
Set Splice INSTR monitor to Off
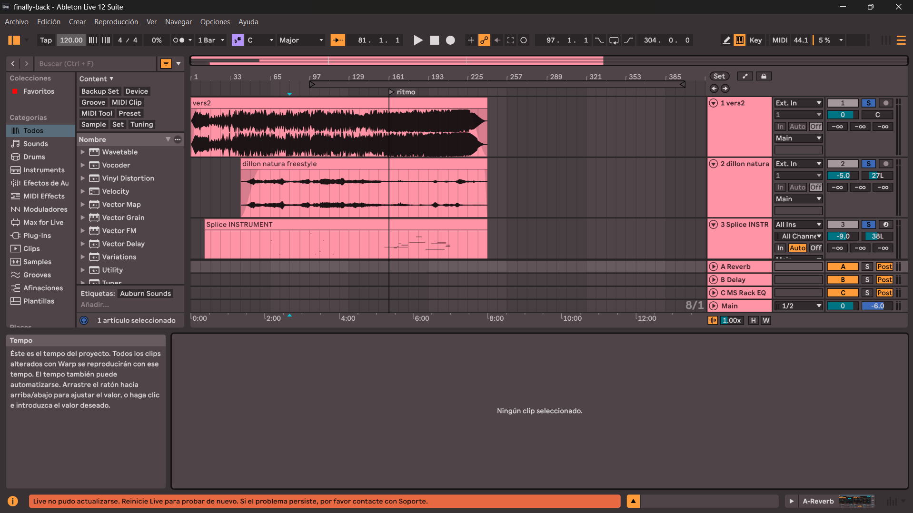click(x=815, y=248)
